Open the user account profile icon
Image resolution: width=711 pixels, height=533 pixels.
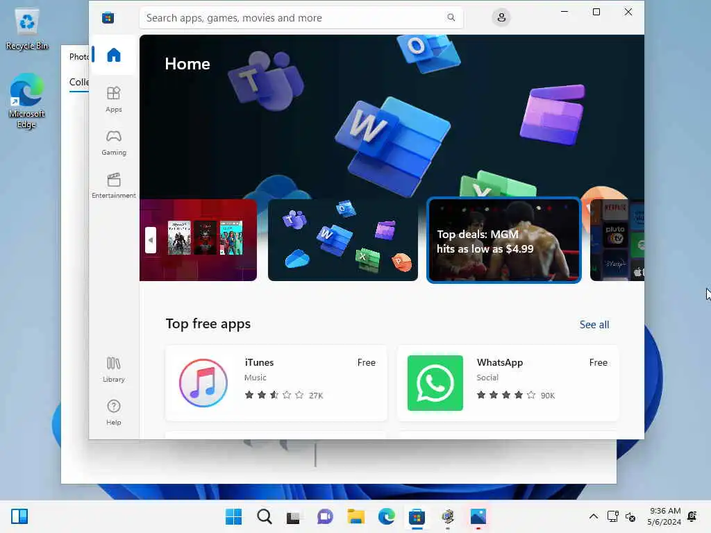(x=501, y=17)
